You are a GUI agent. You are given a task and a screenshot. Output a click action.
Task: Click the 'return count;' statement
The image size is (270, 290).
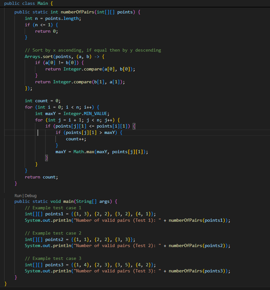pyautogui.click(x=41, y=177)
